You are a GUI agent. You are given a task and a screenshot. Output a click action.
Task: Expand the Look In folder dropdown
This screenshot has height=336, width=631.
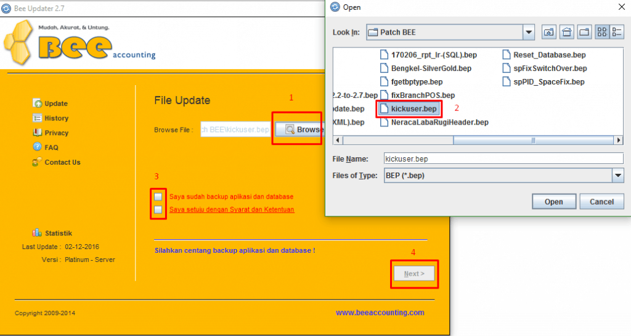[528, 32]
